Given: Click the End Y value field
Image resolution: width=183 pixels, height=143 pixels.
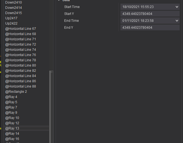Looking at the screenshot, I should (x=150, y=28).
